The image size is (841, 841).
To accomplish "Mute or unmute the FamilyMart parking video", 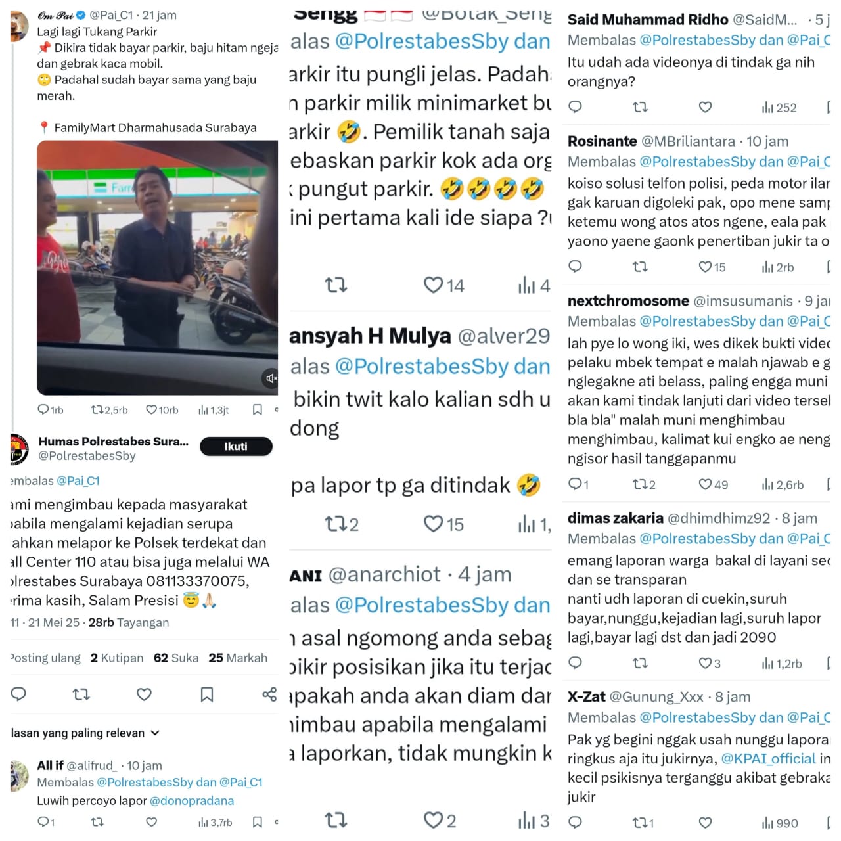I will [x=271, y=378].
